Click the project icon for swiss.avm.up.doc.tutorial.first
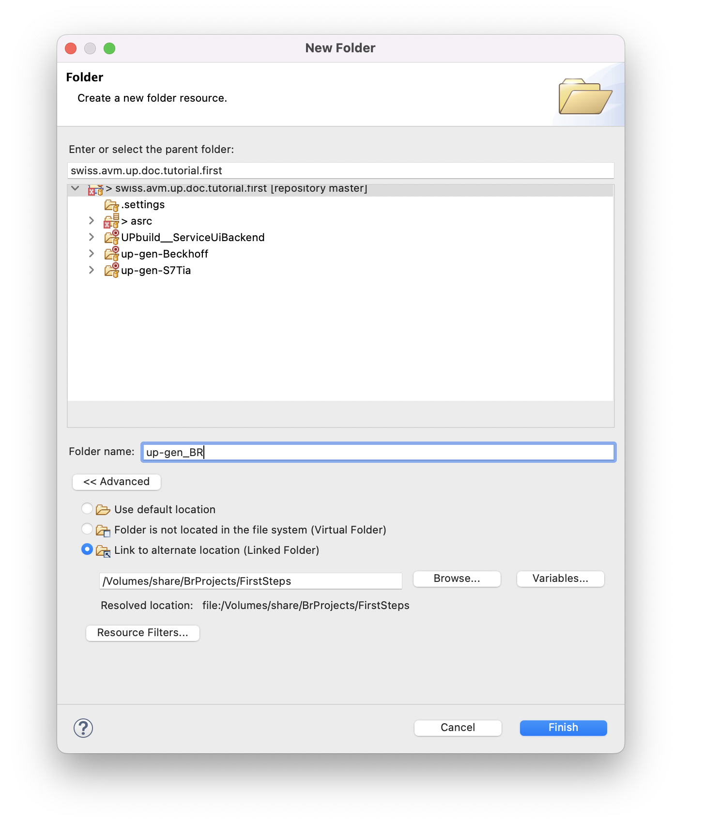This screenshot has height=823, width=704. pyautogui.click(x=95, y=189)
